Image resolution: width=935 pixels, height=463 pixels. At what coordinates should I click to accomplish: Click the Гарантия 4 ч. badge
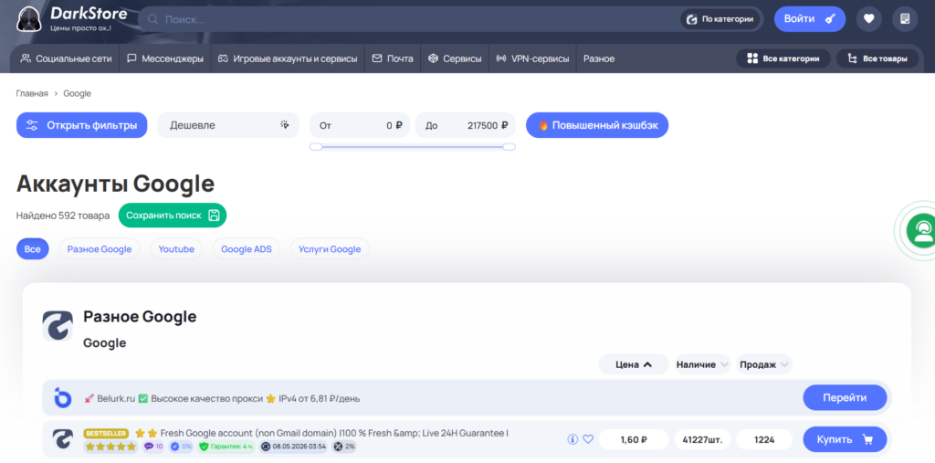pos(226,447)
